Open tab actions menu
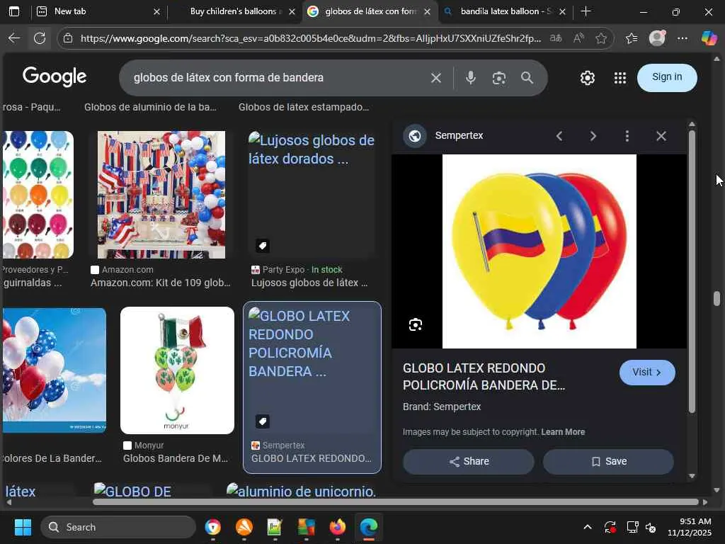Image resolution: width=725 pixels, height=544 pixels. 14,11
